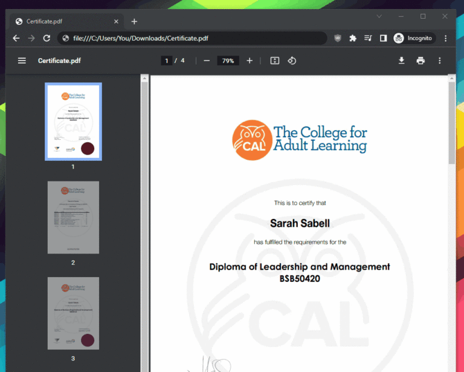Open Chrome's three-dot main menu
The image size is (464, 372).
tap(446, 38)
